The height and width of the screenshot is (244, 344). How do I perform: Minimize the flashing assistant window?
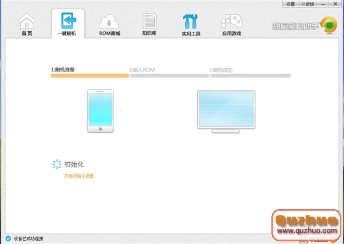pyautogui.click(x=322, y=4)
